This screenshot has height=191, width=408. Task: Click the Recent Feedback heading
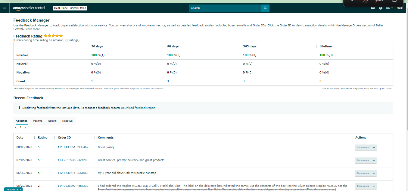28,98
